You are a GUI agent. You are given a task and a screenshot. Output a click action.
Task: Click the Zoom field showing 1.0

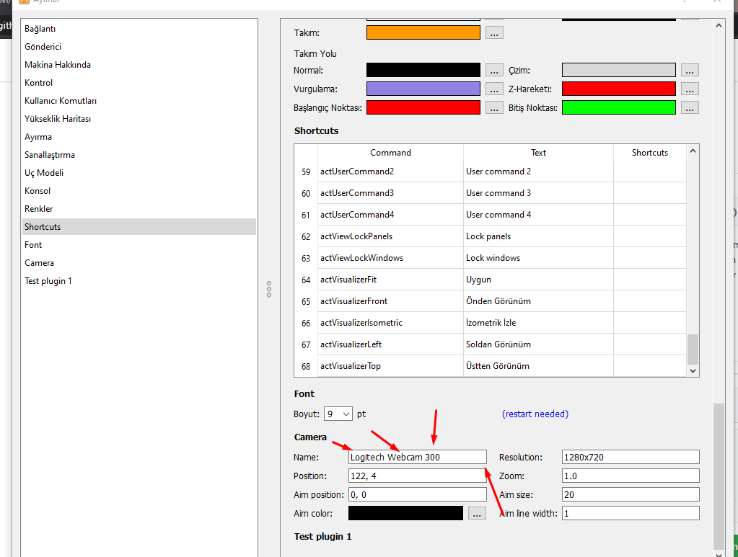[631, 476]
